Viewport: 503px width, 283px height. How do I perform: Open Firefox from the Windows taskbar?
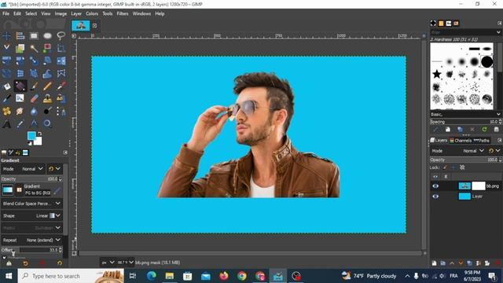(224, 276)
